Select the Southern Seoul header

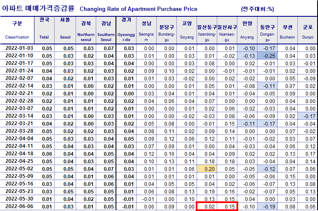pyautogui.click(x=106, y=30)
